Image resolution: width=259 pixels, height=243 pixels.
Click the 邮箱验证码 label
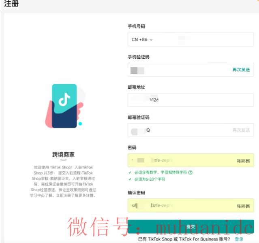[139, 117]
